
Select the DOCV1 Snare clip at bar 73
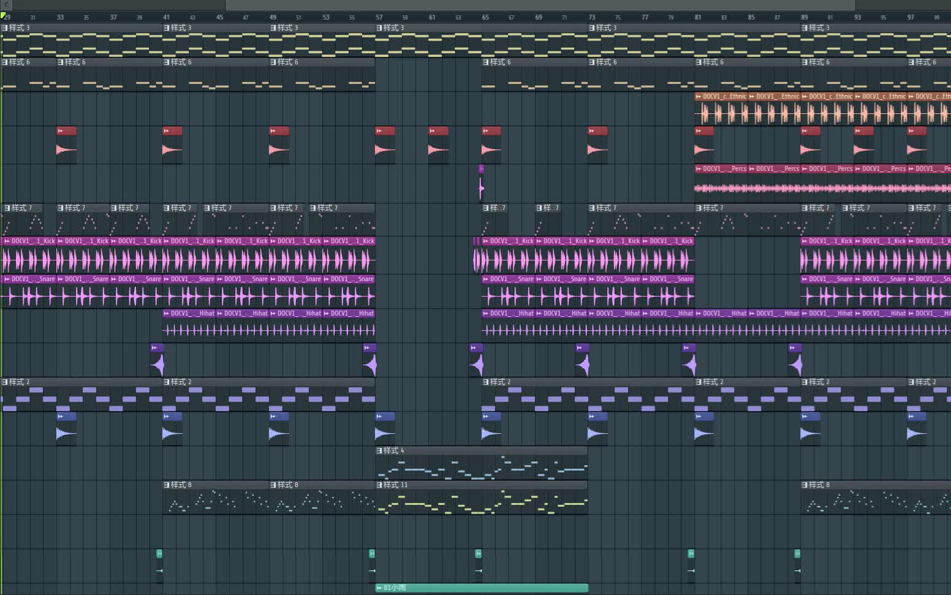click(x=614, y=292)
